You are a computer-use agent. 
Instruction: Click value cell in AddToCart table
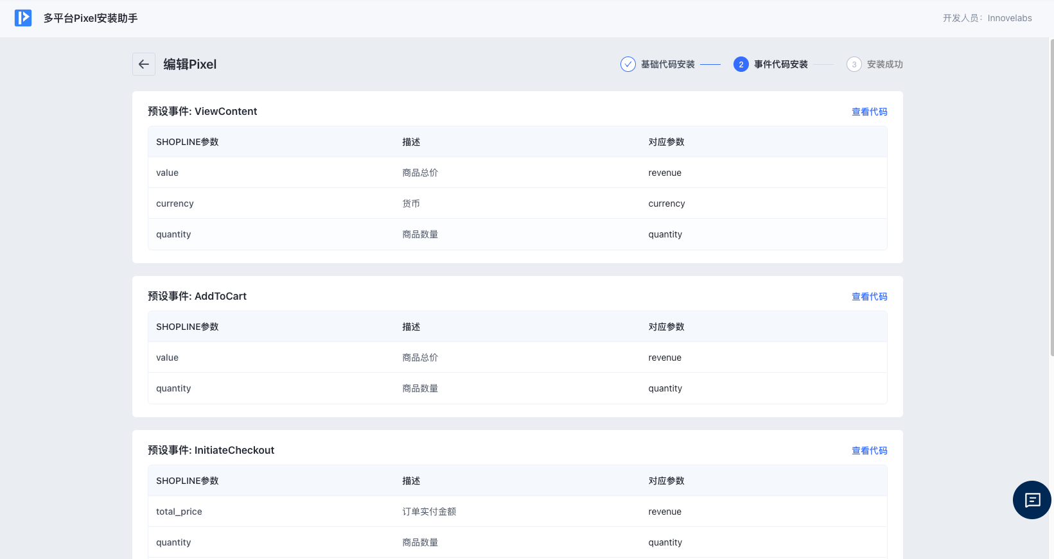(167, 357)
